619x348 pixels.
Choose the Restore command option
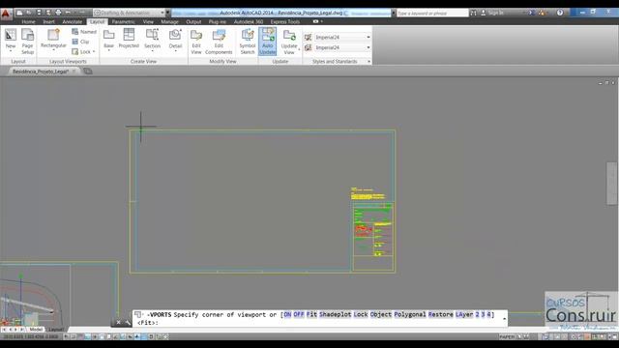click(x=441, y=314)
